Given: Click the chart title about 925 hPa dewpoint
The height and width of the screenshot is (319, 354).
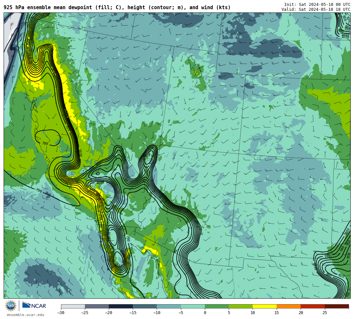Looking at the screenshot, I should pos(117,8).
